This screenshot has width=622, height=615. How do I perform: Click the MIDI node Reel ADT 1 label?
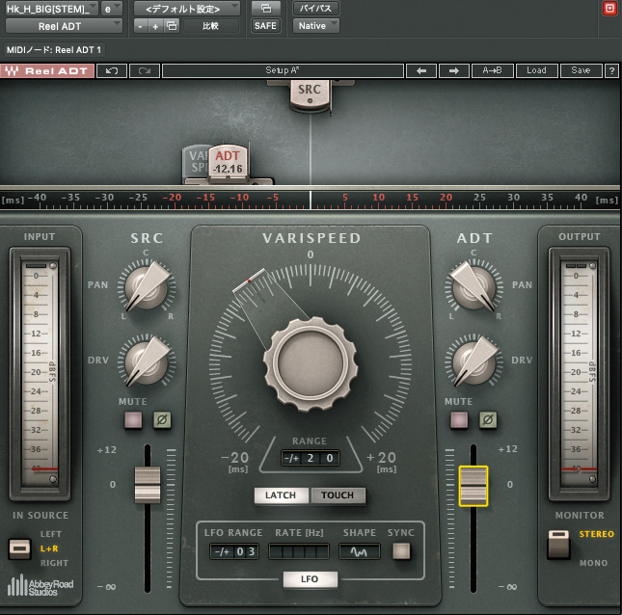[54, 50]
